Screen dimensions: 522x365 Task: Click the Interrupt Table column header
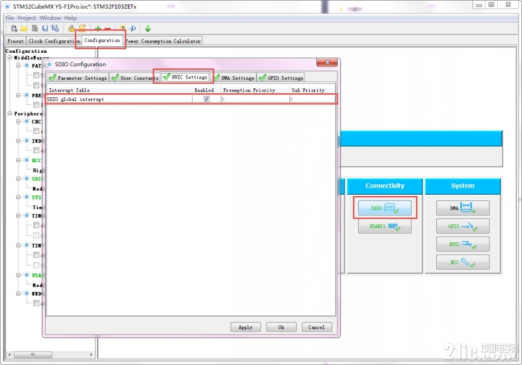119,90
